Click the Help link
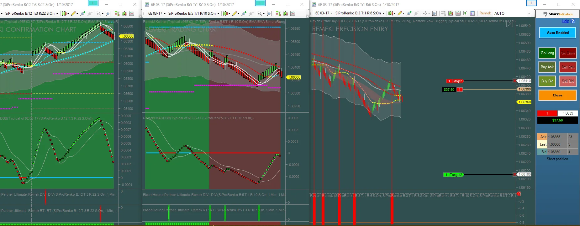Viewport: 580px width, 226px height. coord(565,21)
